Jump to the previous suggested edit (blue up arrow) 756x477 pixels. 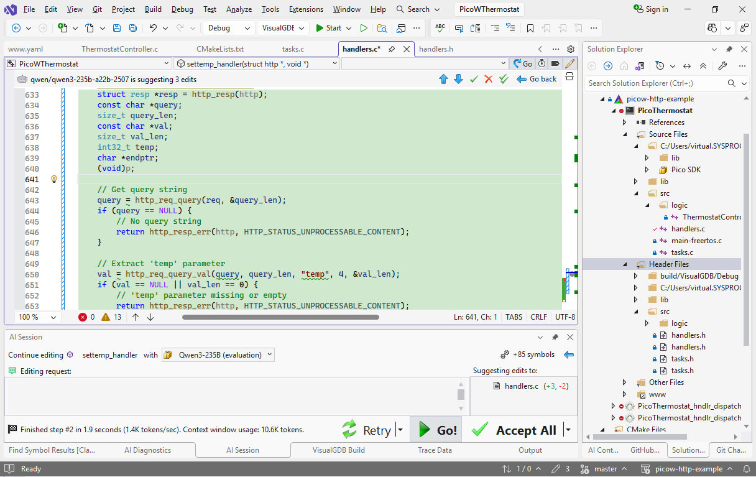pyautogui.click(x=443, y=79)
